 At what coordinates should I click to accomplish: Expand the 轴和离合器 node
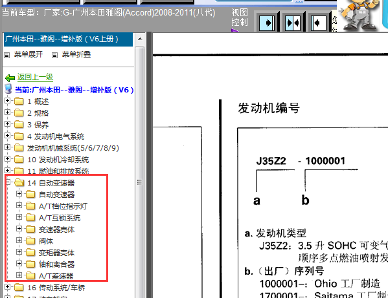tap(19, 264)
